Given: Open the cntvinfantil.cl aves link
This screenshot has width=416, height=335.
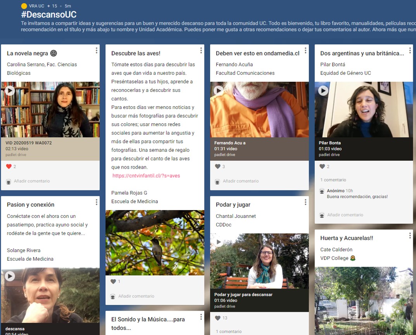Looking at the screenshot, I should [x=146, y=176].
